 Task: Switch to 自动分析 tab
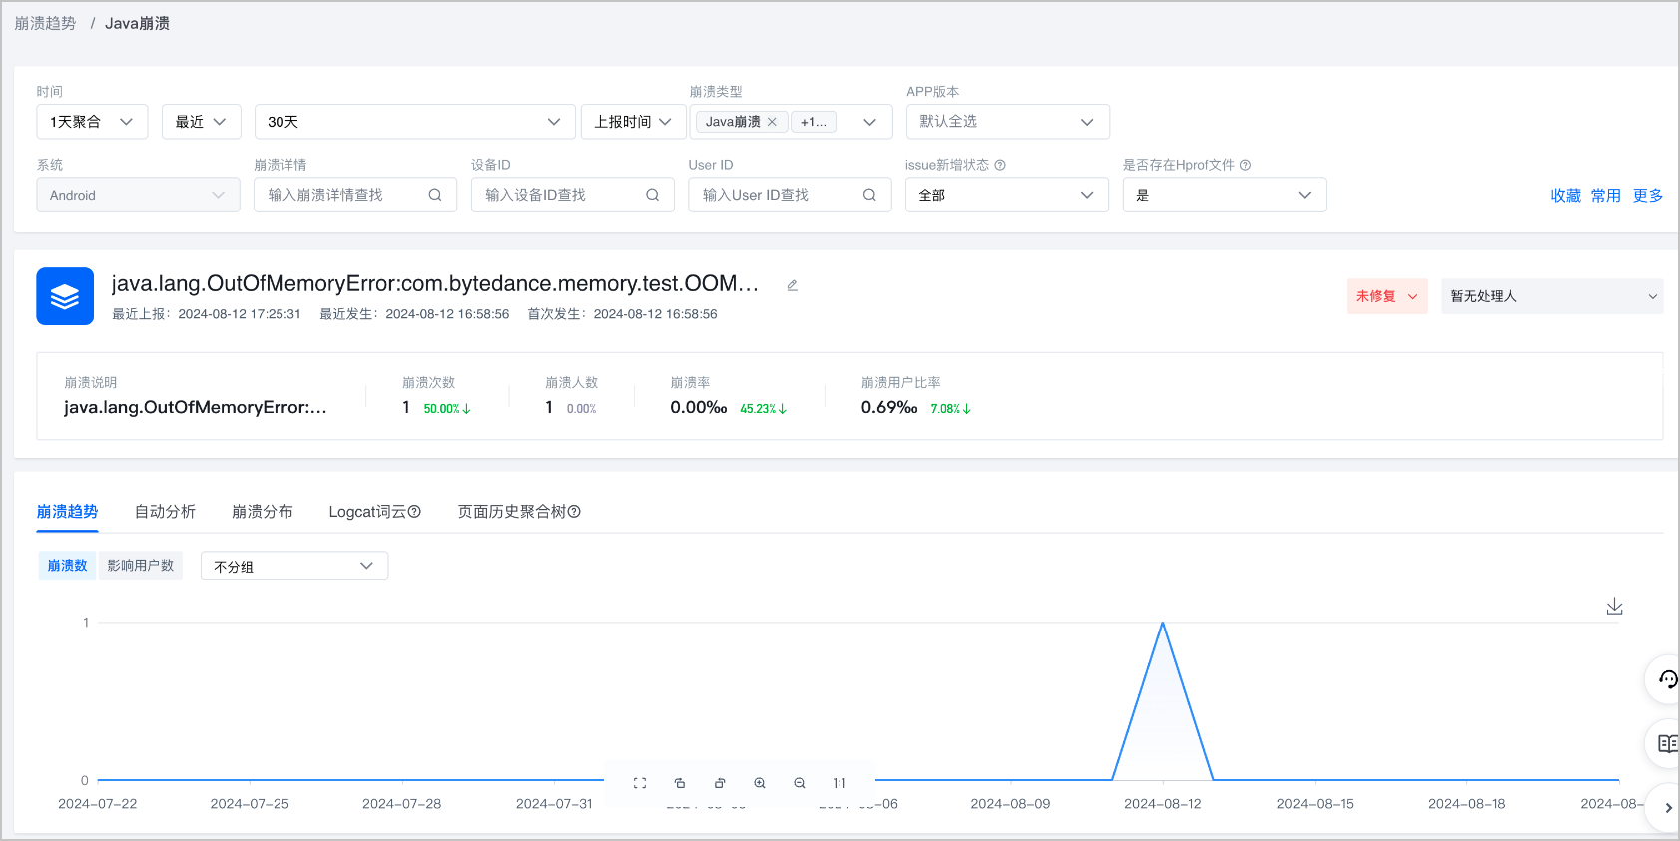[165, 512]
